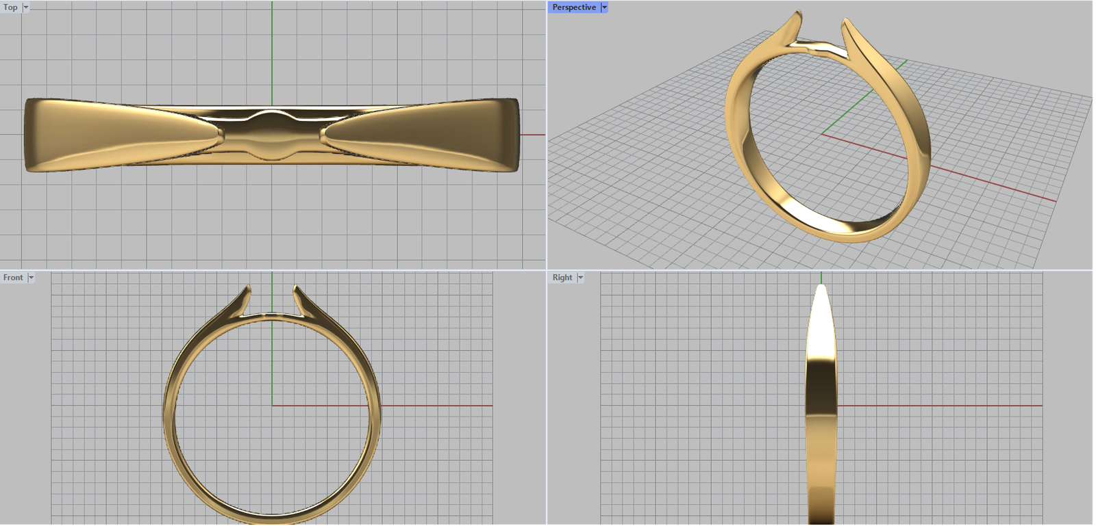Screen dimensions: 1096x528
Task: Activate the Perspective viewport title
Action: (573, 8)
